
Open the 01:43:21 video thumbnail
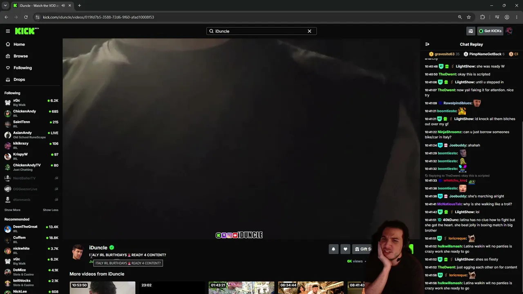point(241,287)
